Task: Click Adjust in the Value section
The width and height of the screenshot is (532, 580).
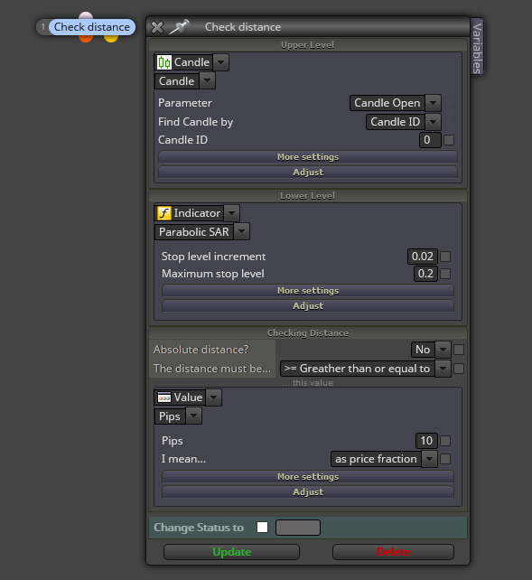Action: pyautogui.click(x=308, y=492)
